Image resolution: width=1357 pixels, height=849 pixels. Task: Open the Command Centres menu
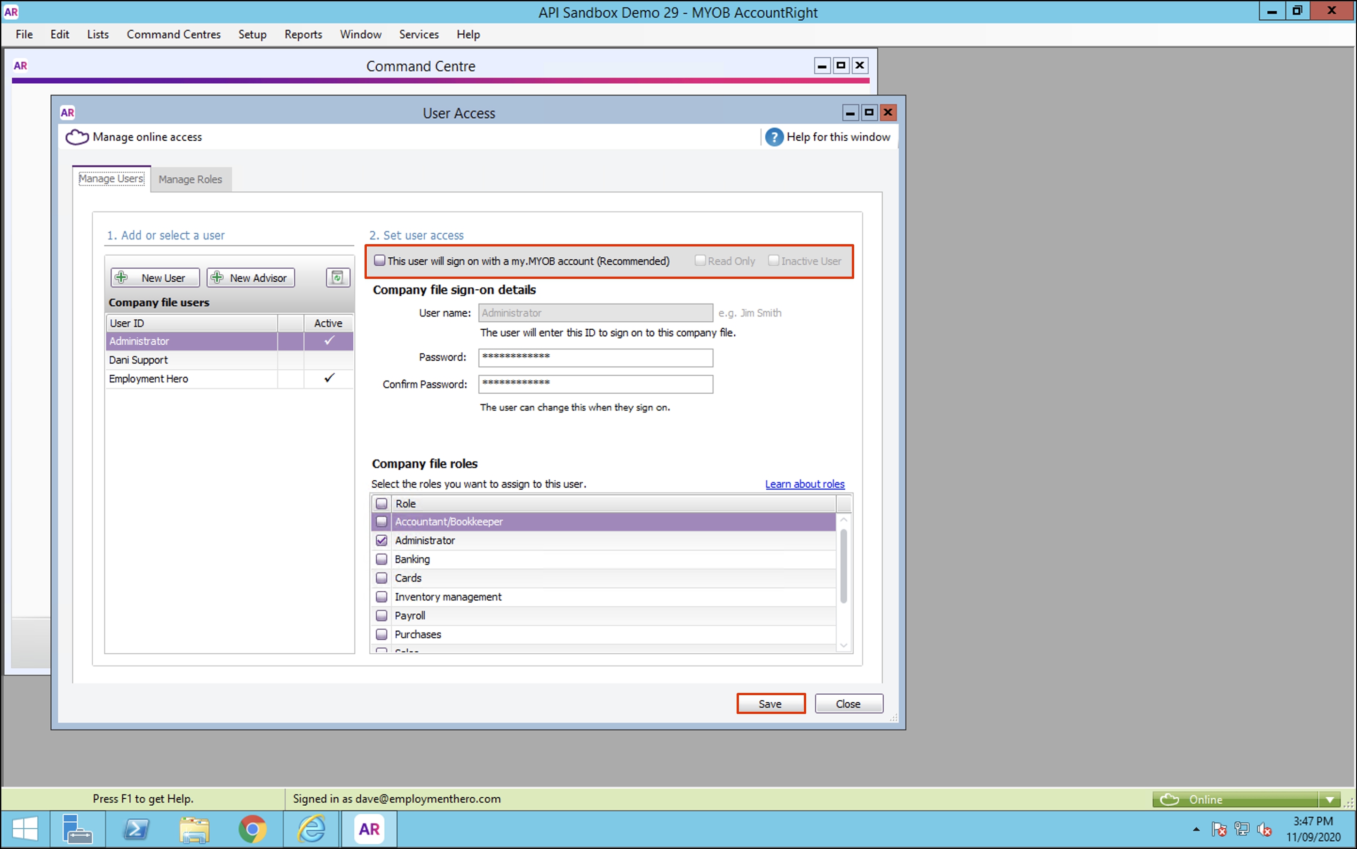coord(174,34)
